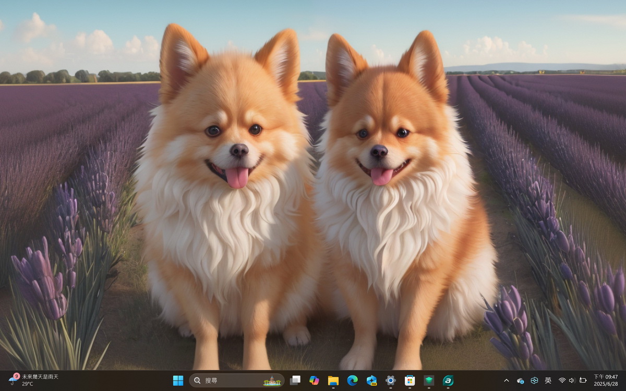This screenshot has height=391, width=626.
Task: Open the green stacked-layers app
Action: 429,381
